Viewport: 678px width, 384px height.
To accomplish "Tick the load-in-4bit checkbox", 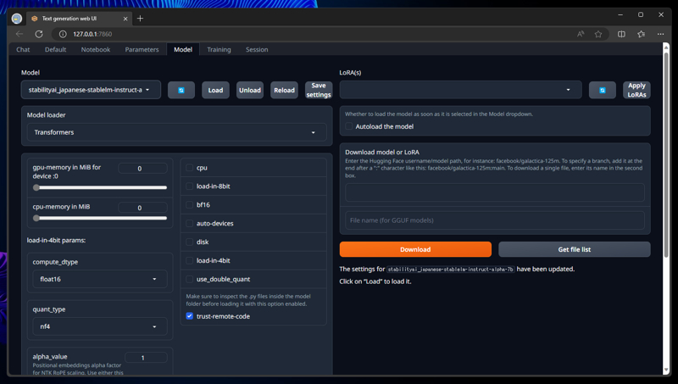I will pyautogui.click(x=189, y=261).
